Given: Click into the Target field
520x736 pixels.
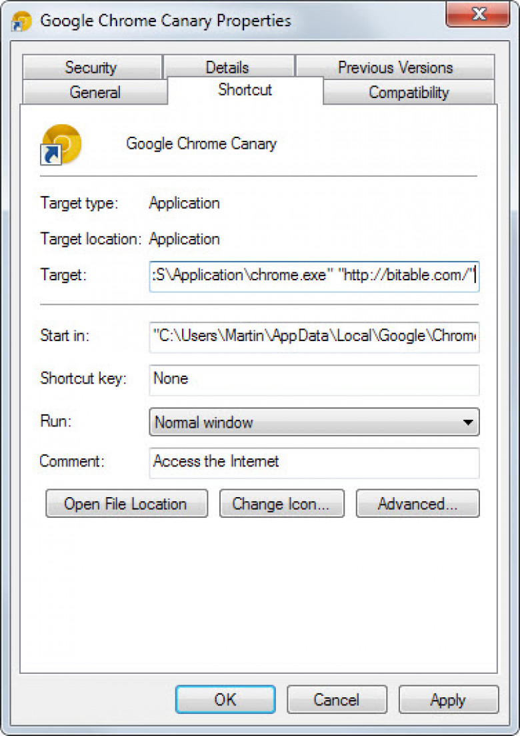Looking at the screenshot, I should pos(314,276).
